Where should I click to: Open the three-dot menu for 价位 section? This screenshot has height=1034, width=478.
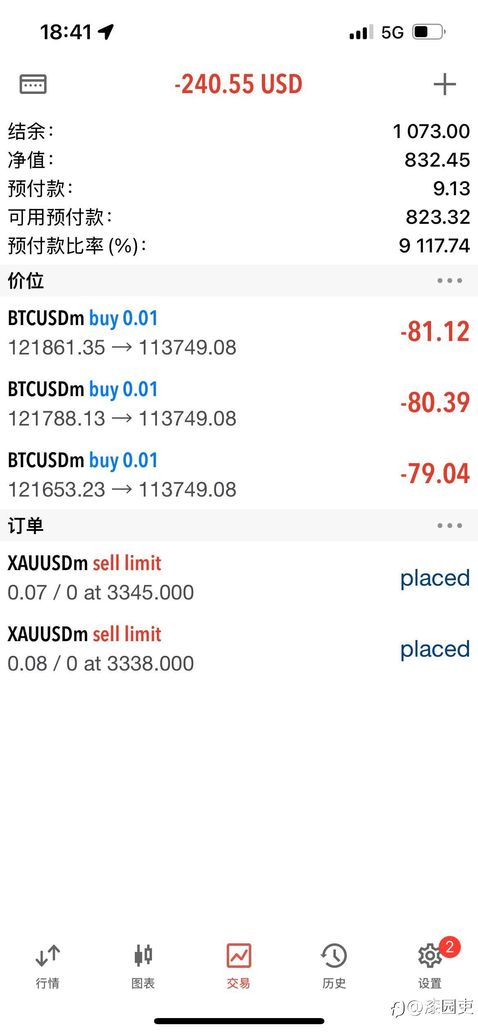tap(449, 281)
